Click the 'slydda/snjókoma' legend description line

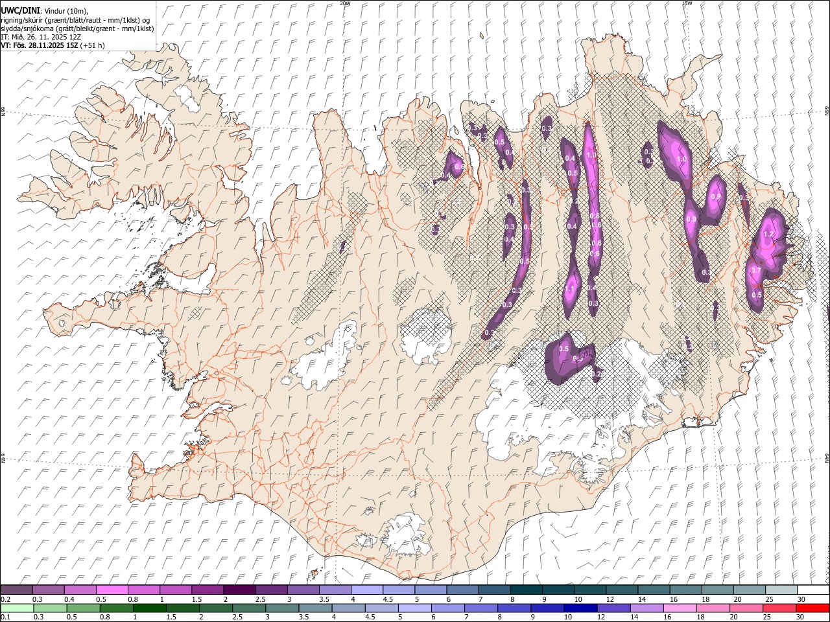(x=77, y=29)
